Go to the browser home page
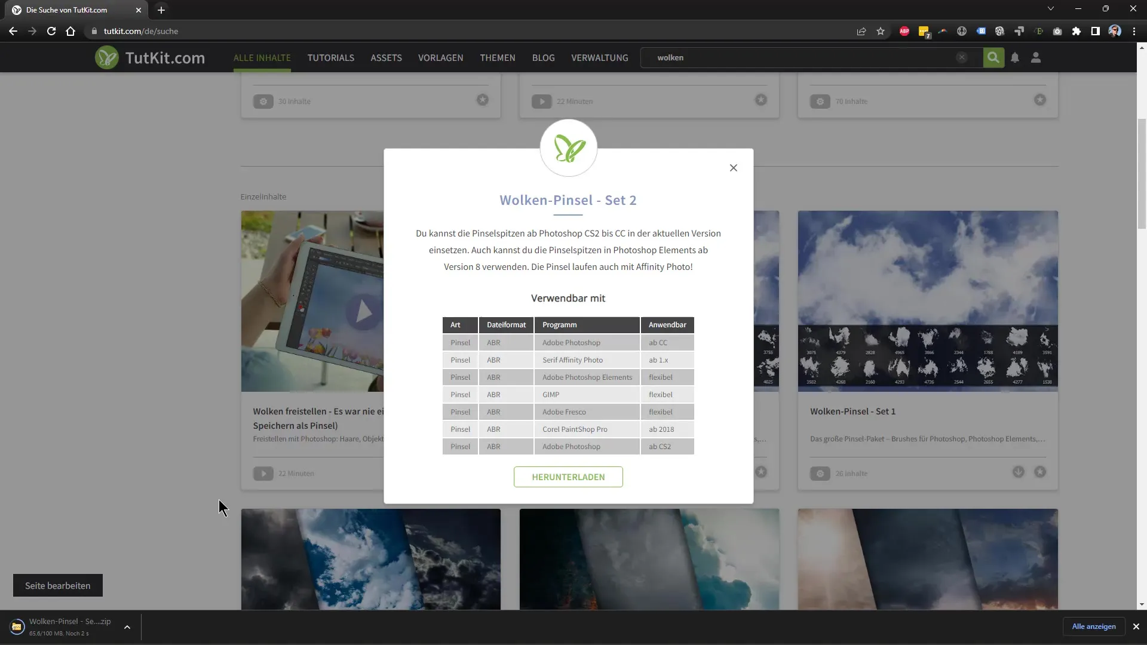The height and width of the screenshot is (645, 1147). coord(70,31)
